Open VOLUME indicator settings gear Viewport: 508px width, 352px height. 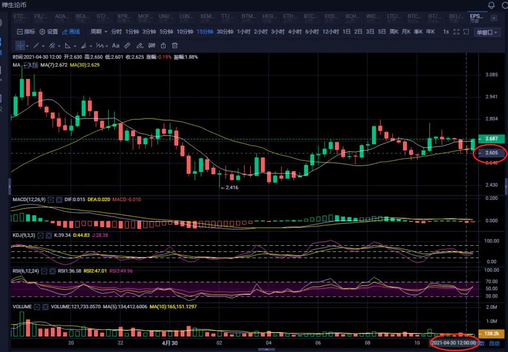37,307
